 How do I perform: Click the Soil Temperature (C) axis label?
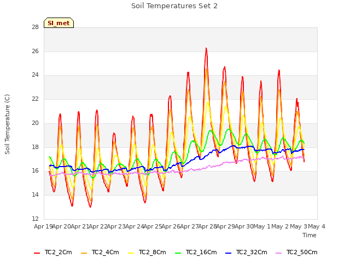coord(7,124)
